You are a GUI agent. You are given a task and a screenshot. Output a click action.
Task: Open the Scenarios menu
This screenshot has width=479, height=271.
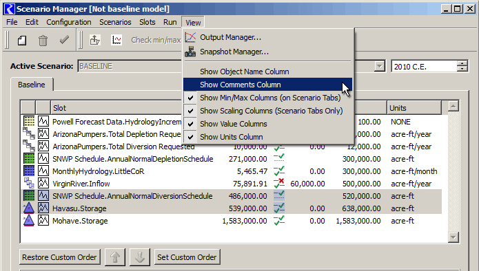point(115,22)
